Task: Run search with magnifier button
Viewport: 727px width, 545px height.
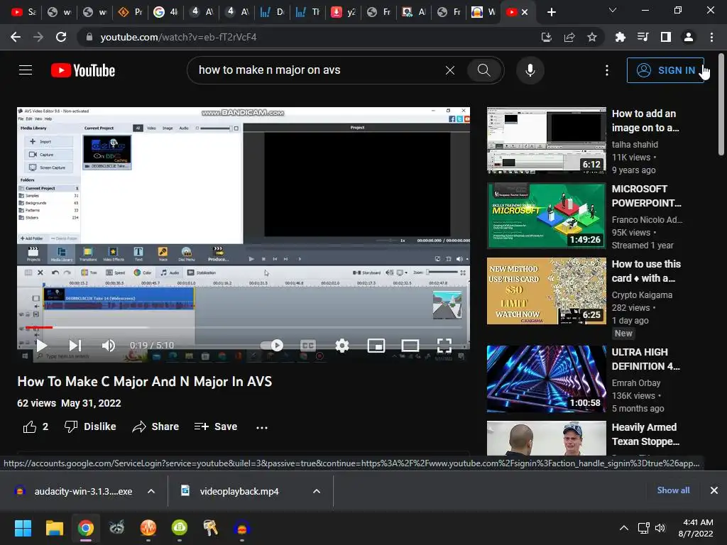Action: (x=483, y=70)
